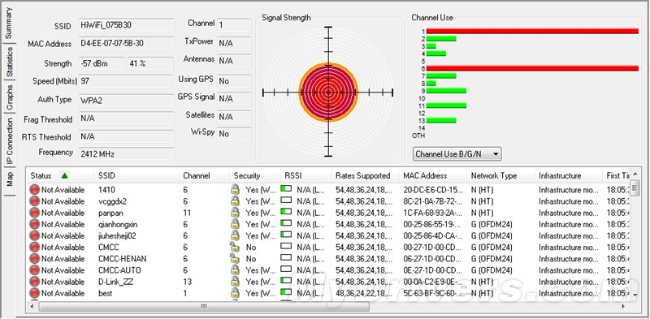
Task: Sort by MAC Address column header
Action: (x=433, y=175)
